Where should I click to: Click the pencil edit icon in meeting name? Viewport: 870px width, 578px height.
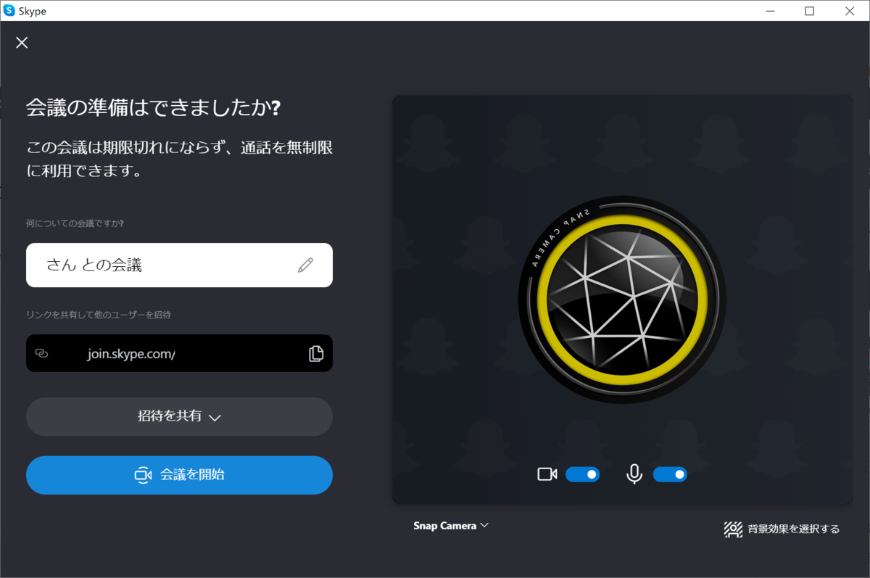(306, 265)
